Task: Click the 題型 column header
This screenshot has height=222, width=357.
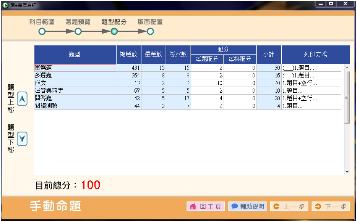Action: point(75,55)
